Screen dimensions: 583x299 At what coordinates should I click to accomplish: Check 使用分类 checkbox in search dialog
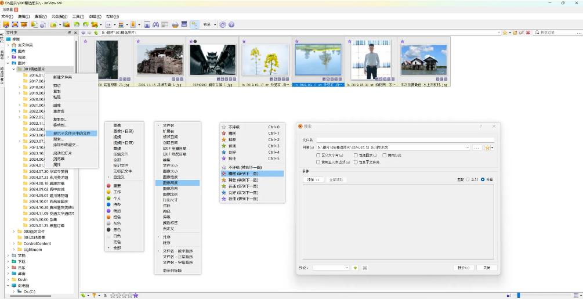click(385, 155)
